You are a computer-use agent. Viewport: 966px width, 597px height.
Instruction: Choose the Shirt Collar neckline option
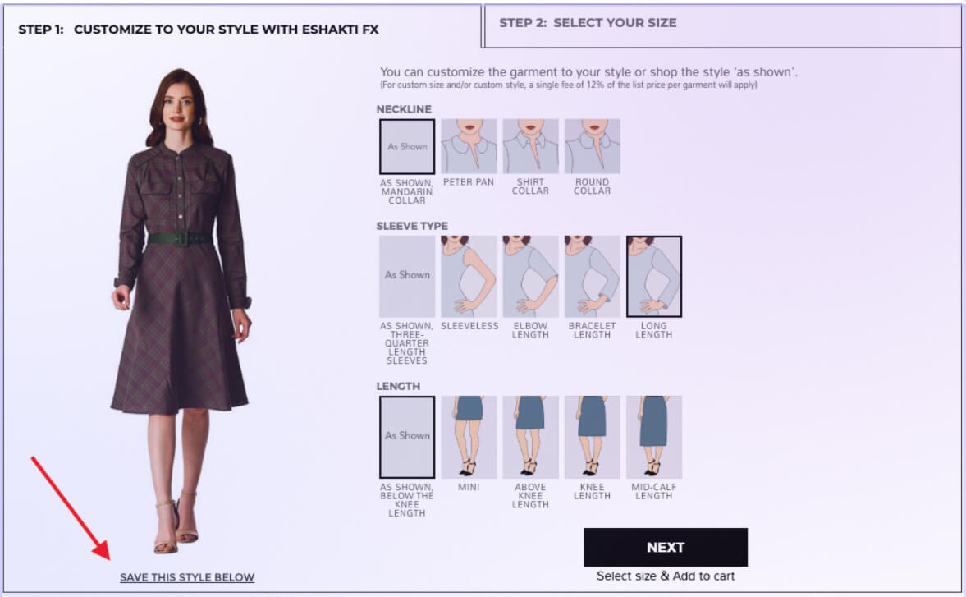tap(530, 147)
